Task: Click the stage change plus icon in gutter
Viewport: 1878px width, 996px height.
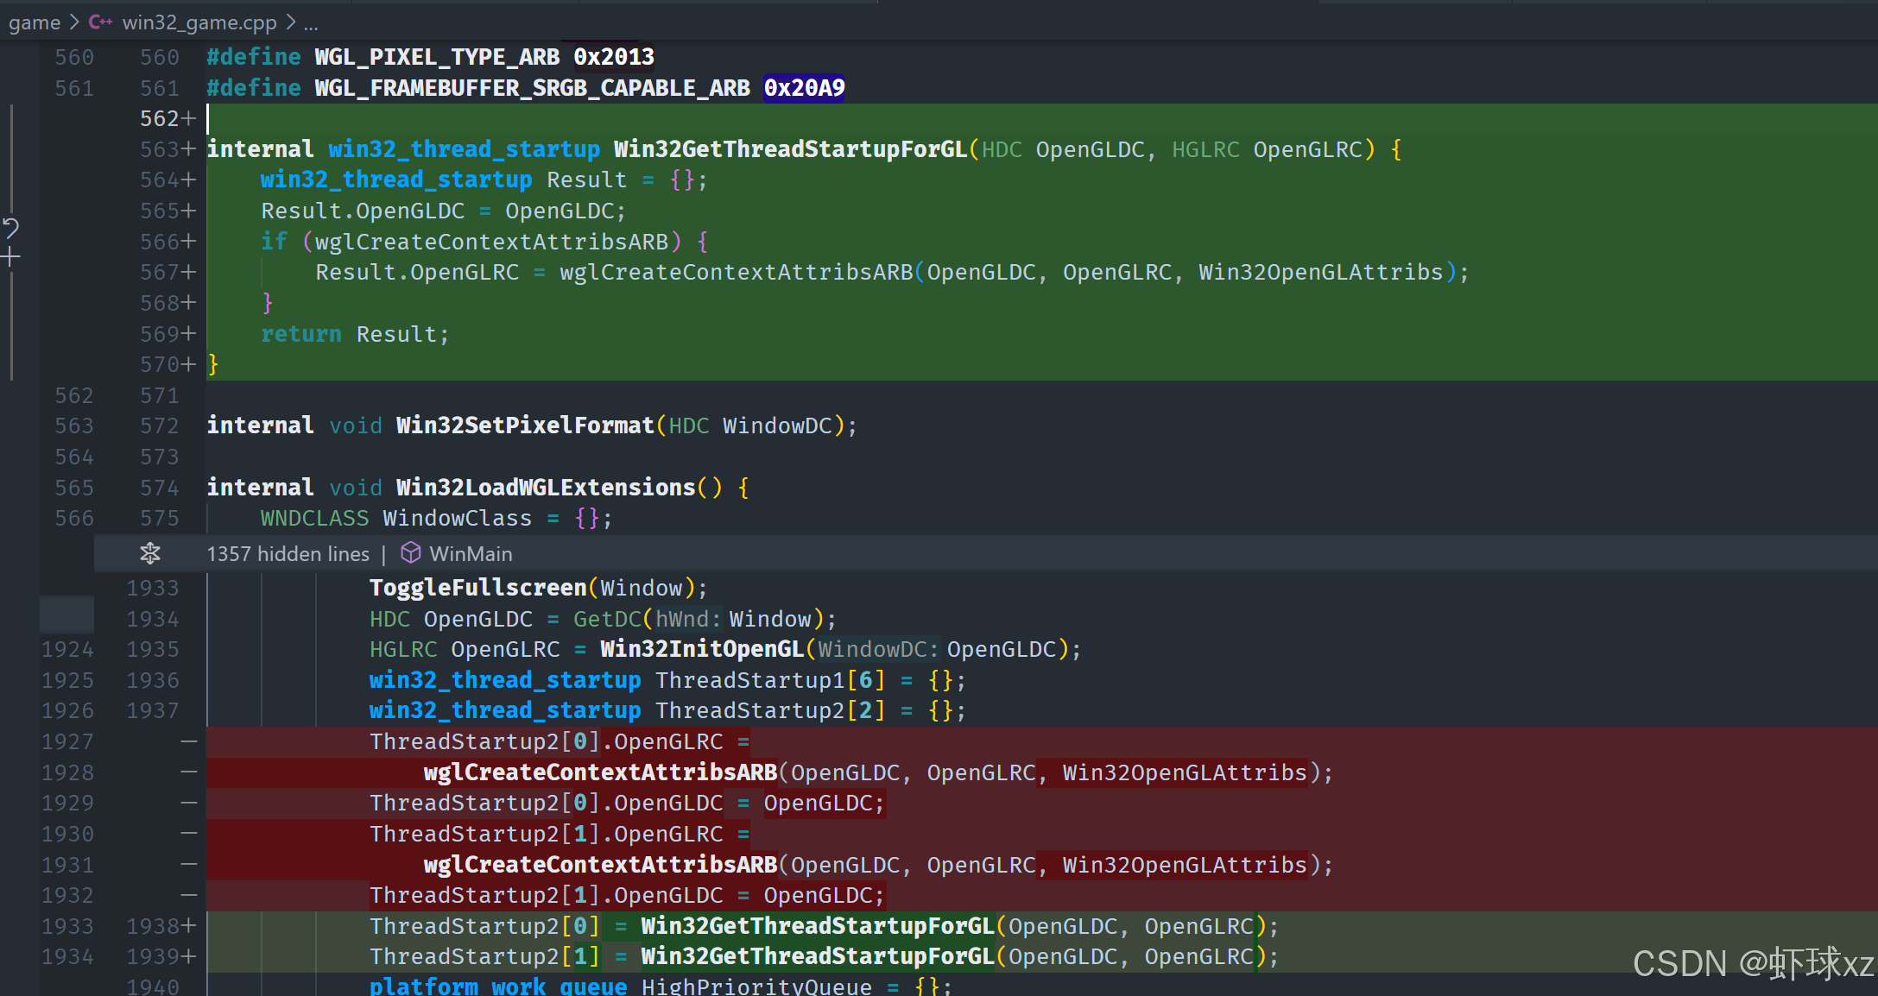Action: 10,256
